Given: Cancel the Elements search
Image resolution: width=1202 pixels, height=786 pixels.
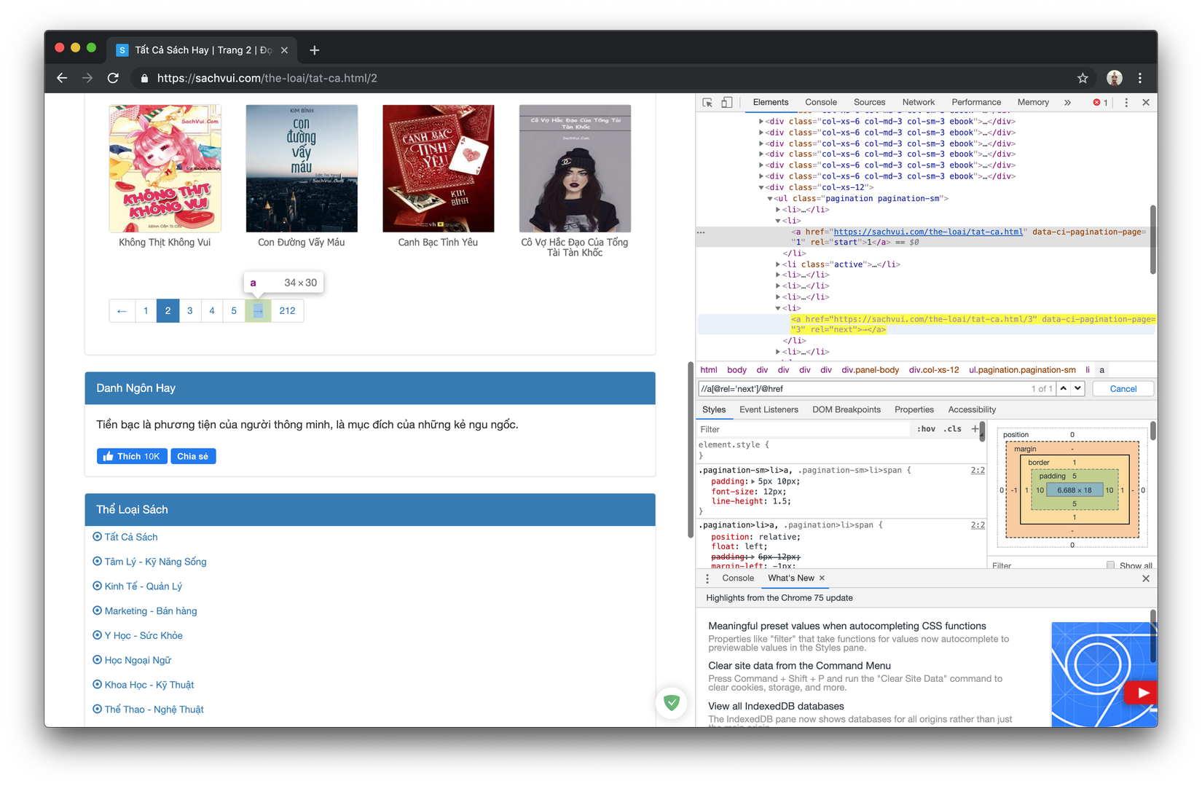Looking at the screenshot, I should (x=1123, y=388).
